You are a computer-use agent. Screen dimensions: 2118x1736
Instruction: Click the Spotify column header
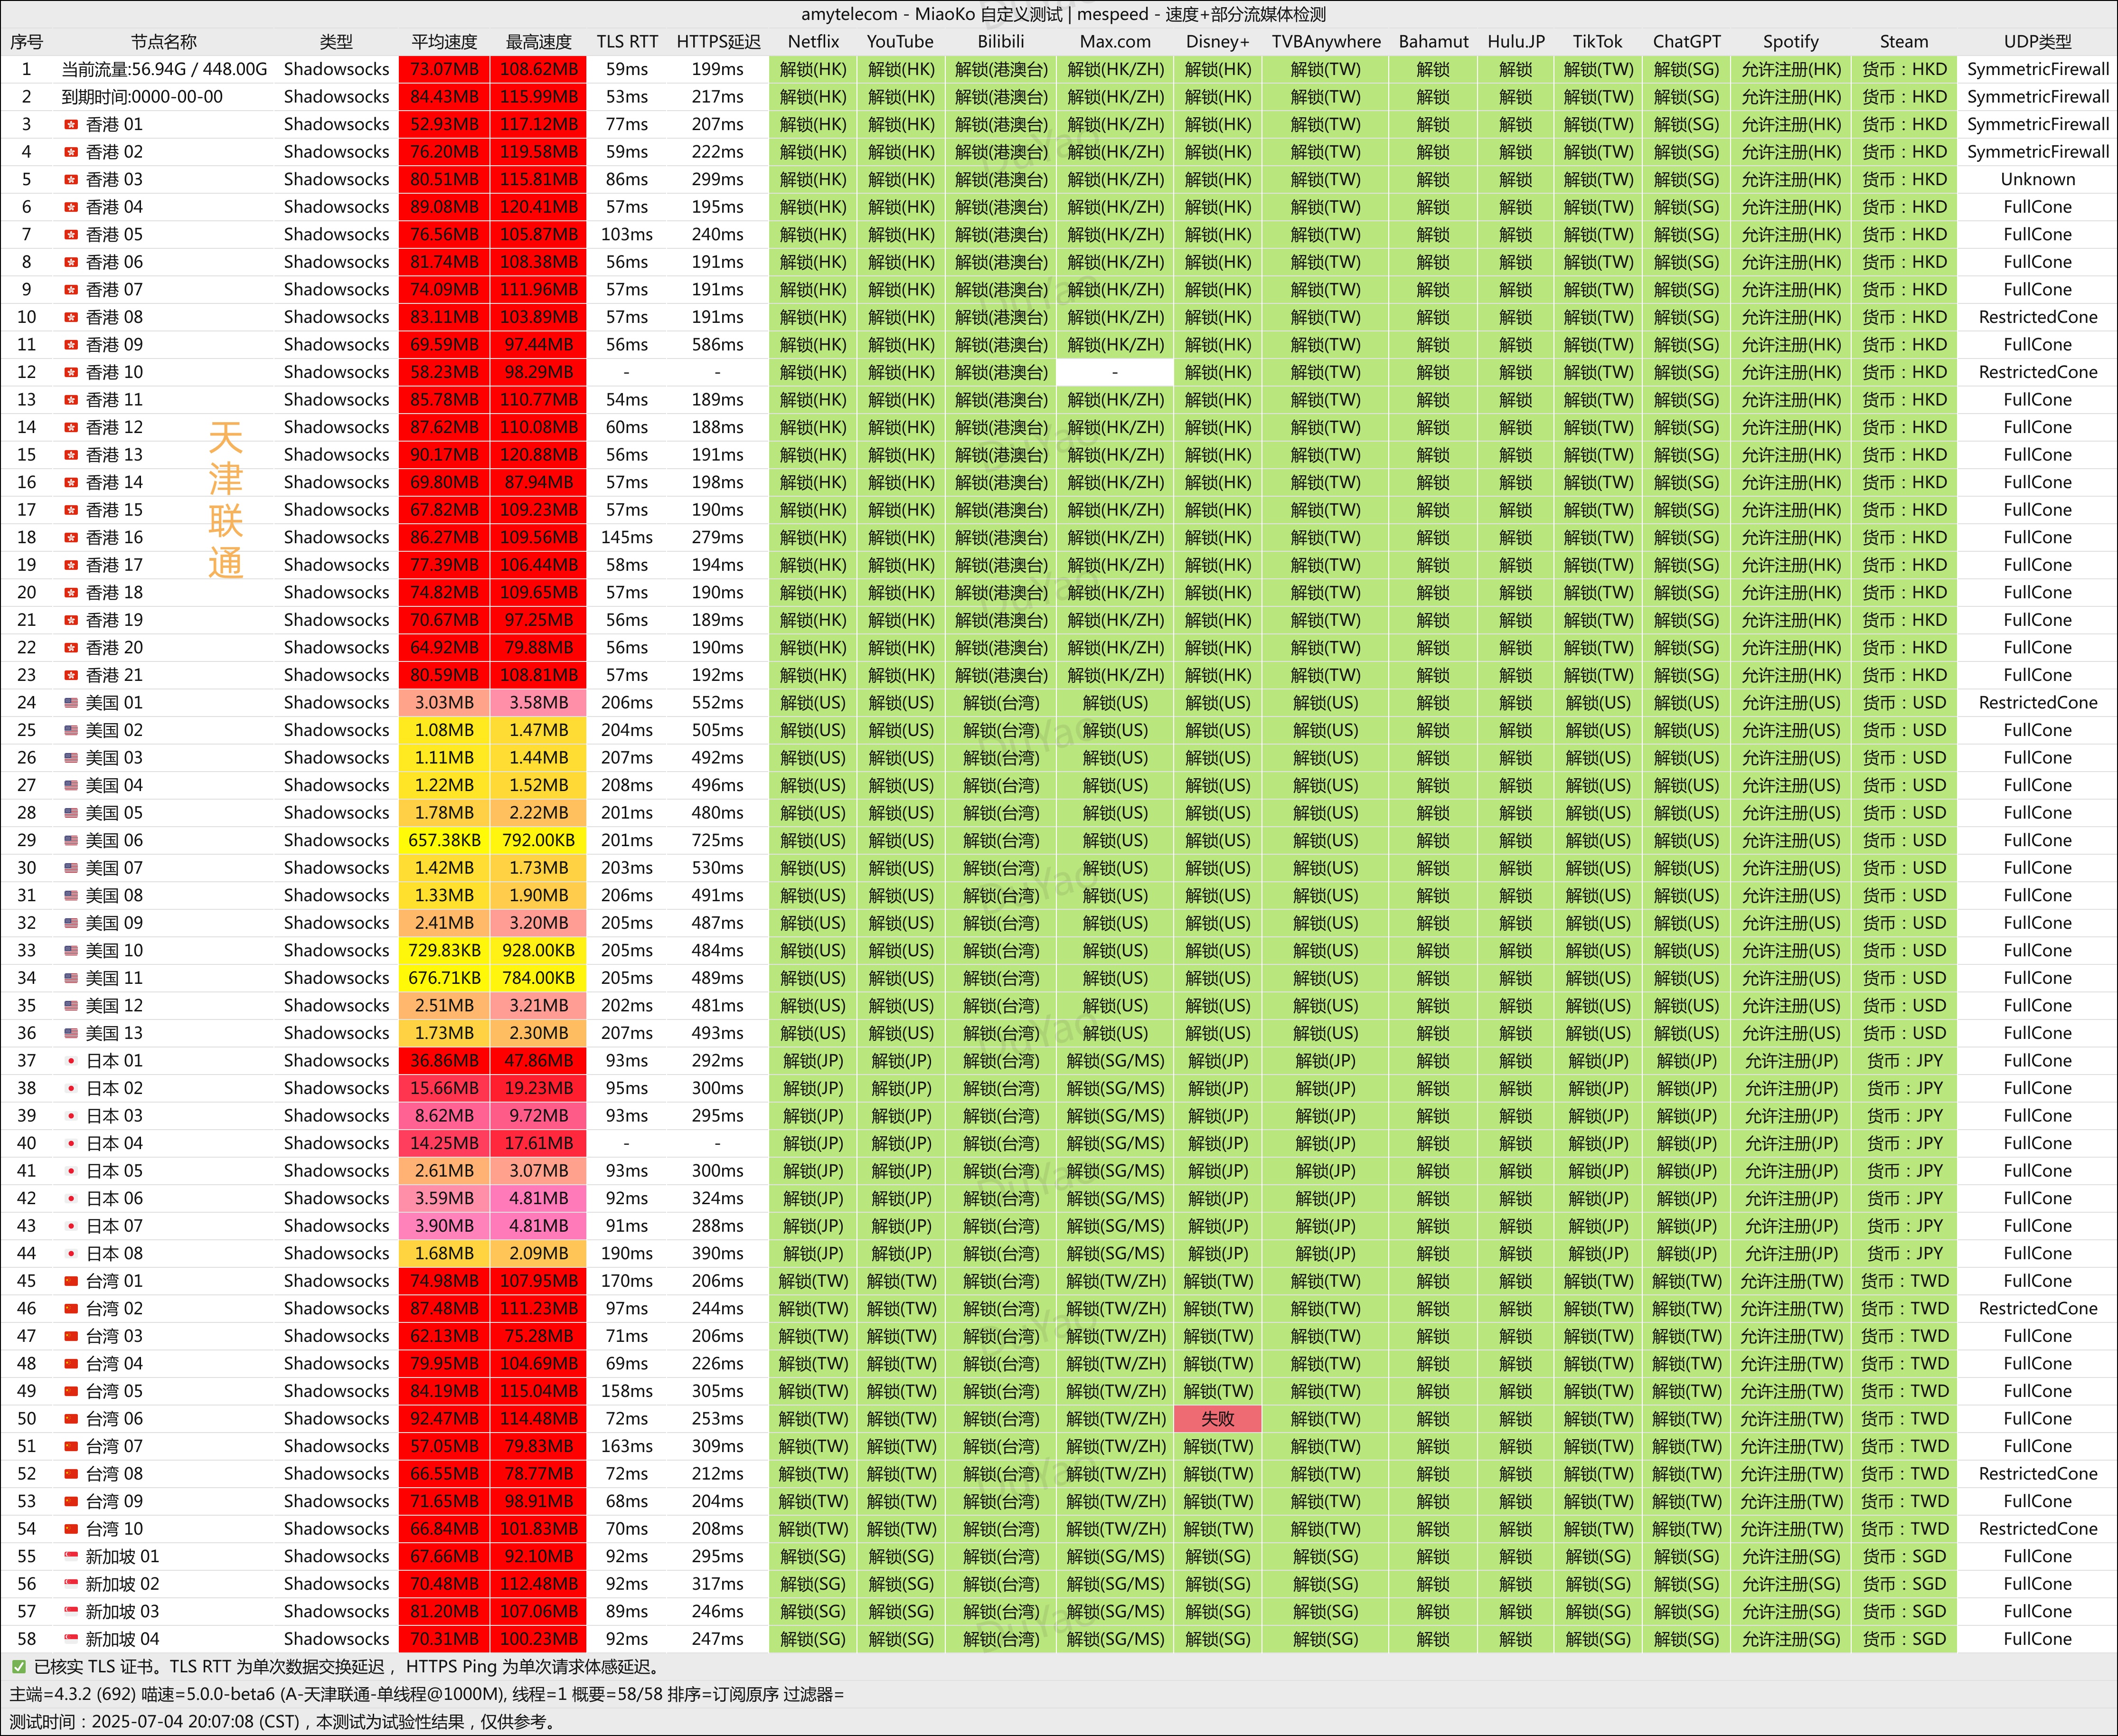(x=1790, y=42)
